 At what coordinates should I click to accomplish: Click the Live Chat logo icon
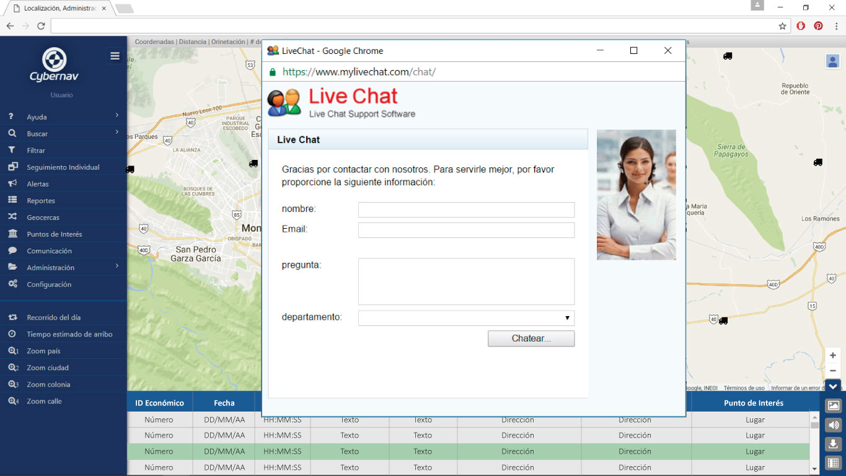tap(284, 102)
